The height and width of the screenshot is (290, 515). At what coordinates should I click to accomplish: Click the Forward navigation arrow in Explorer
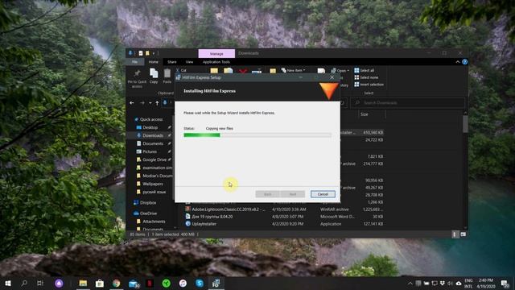pos(142,103)
